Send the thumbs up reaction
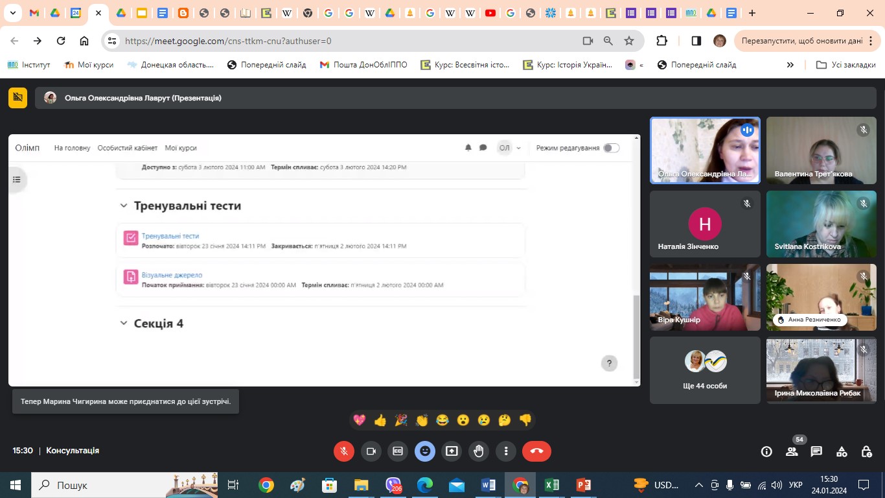Viewport: 885px width, 498px height. point(380,420)
